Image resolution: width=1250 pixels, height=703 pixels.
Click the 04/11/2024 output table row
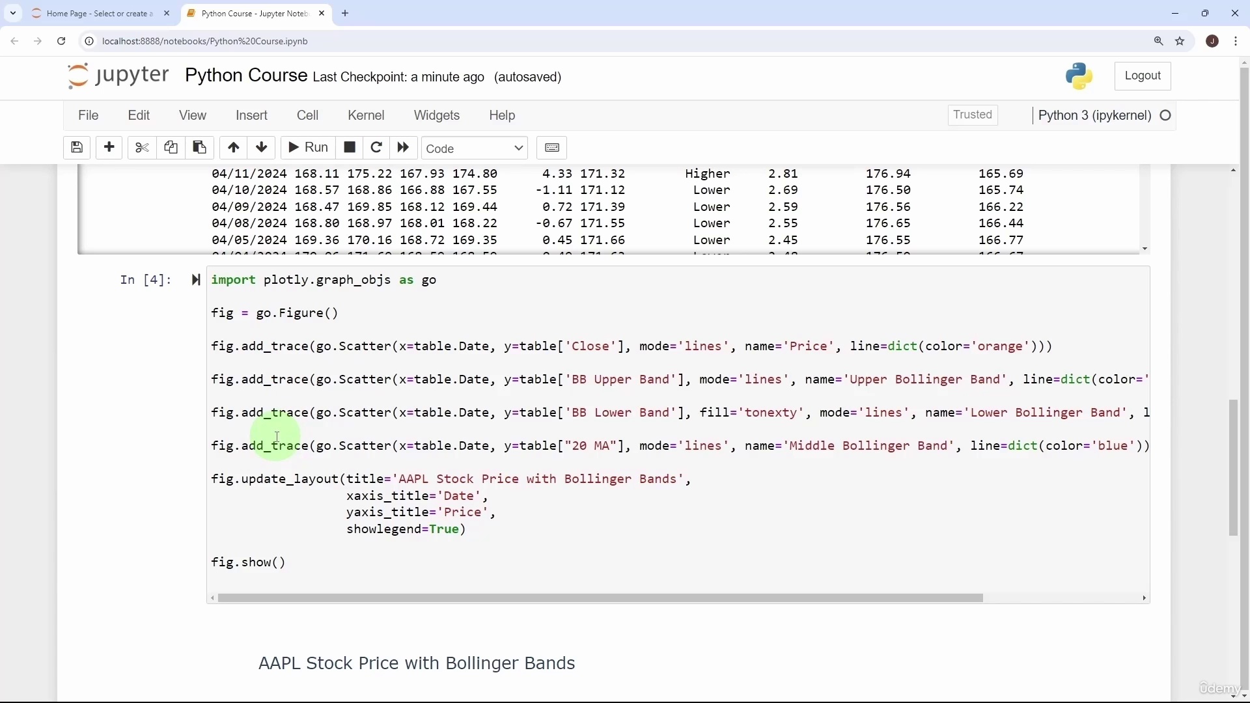point(618,174)
